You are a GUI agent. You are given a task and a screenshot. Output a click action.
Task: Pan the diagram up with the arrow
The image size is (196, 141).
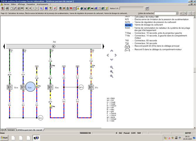click(111, 51)
